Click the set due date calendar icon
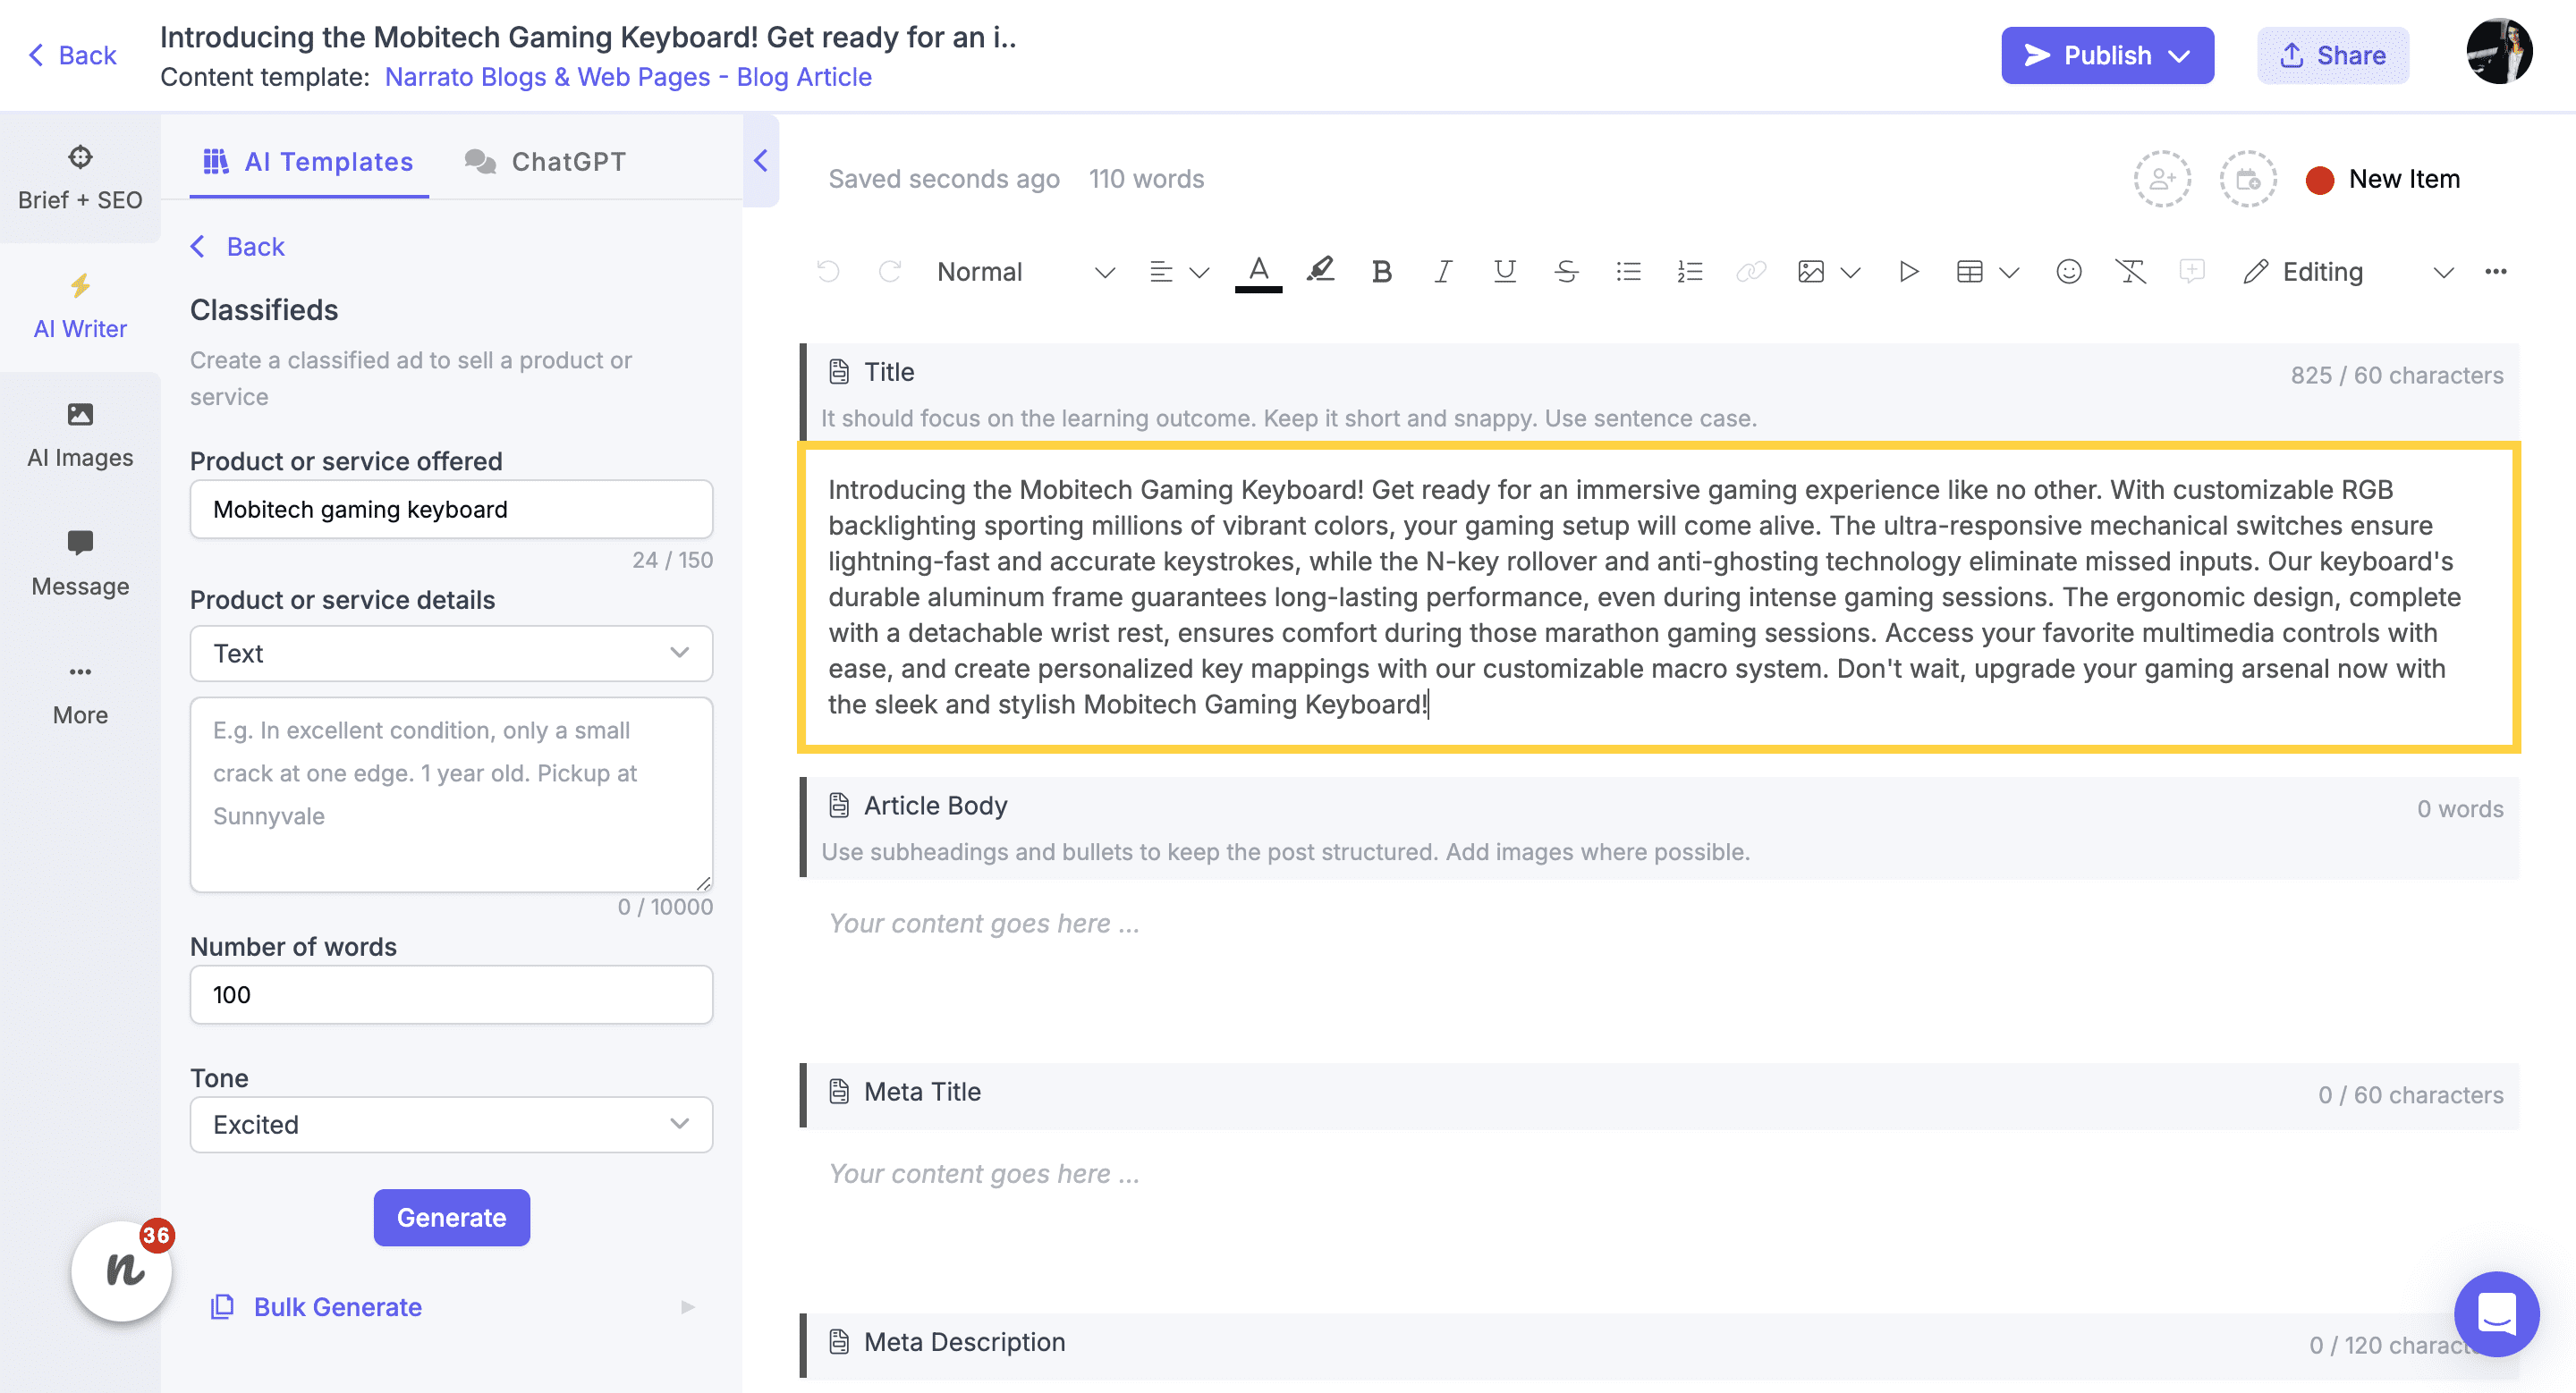This screenshot has width=2576, height=1393. click(x=2248, y=180)
